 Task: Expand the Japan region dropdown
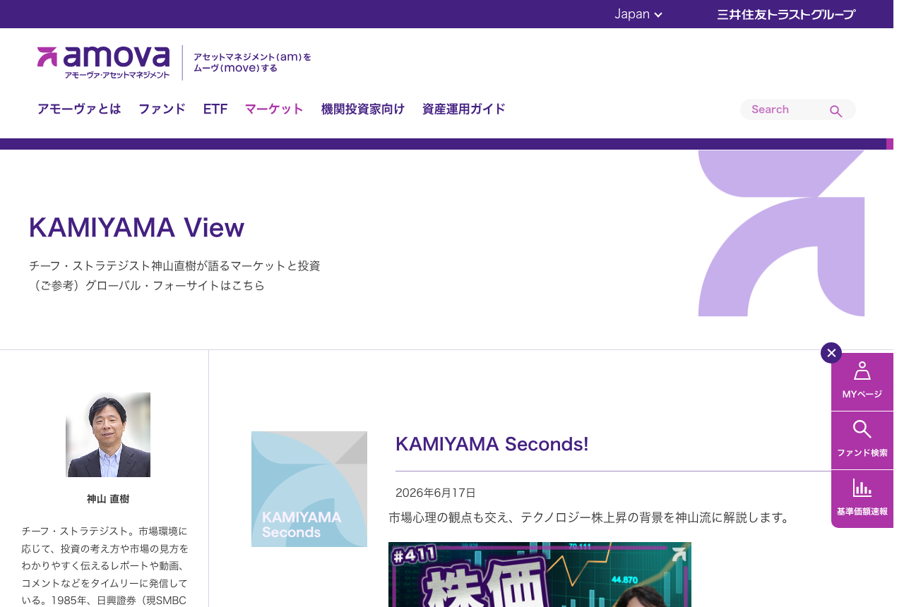point(638,14)
